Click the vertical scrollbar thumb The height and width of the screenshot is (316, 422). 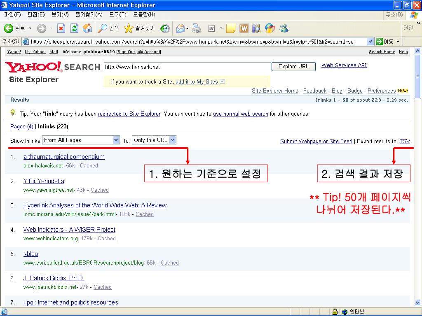418,77
